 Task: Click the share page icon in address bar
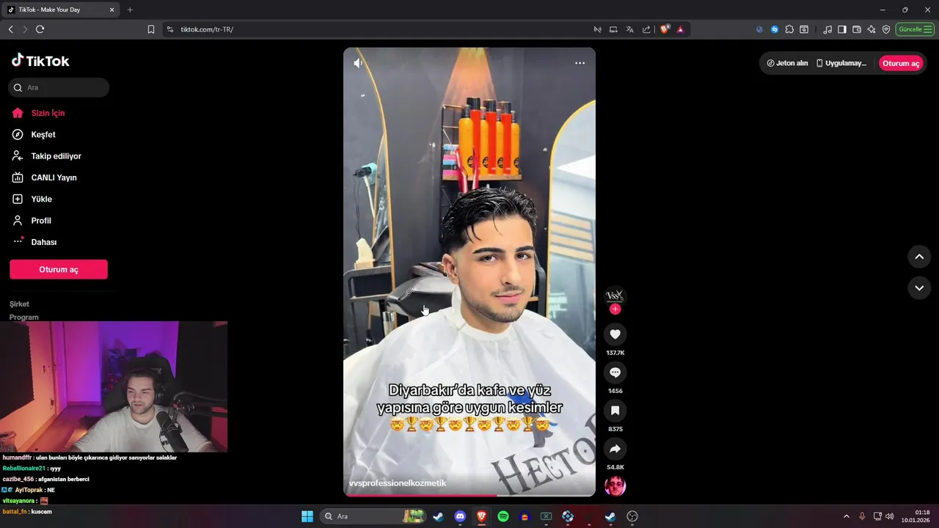coord(646,29)
